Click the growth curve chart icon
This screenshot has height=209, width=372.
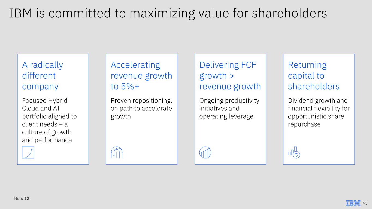click(28, 152)
